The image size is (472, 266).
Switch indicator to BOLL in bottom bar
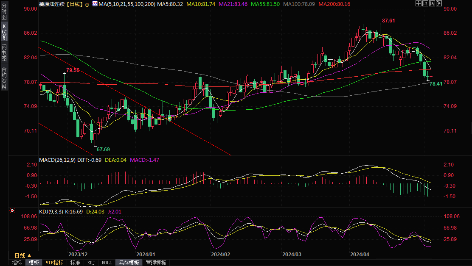pyautogui.click(x=107, y=263)
